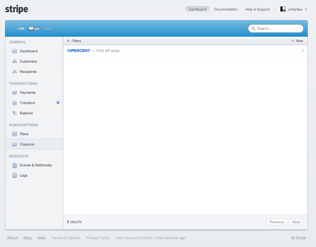Image resolution: width=316 pixels, height=247 pixels.
Task: Click the Logs document icon
Action: (14, 175)
